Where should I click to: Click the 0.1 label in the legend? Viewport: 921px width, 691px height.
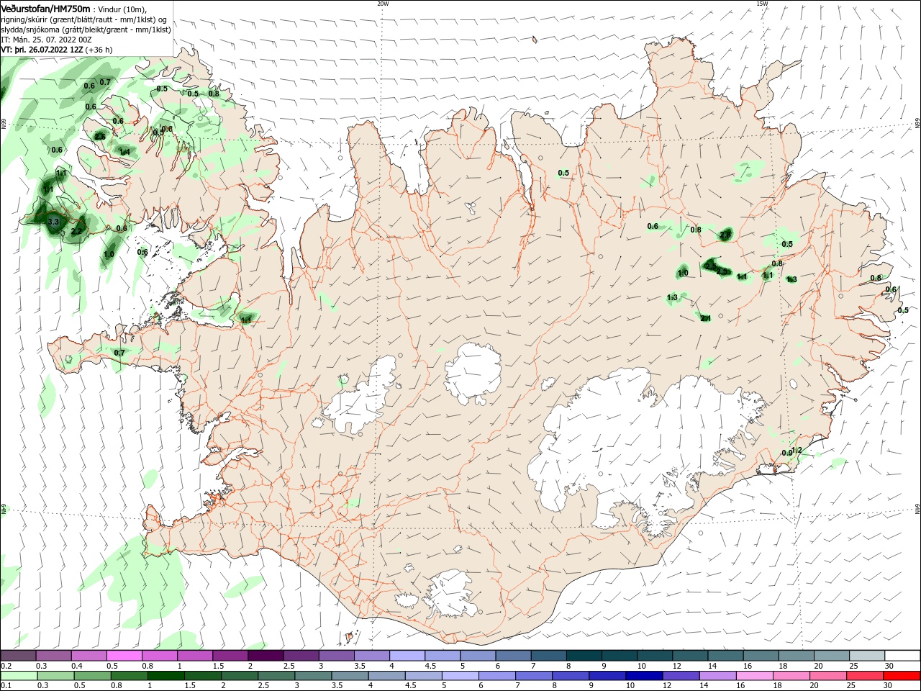coord(6,685)
